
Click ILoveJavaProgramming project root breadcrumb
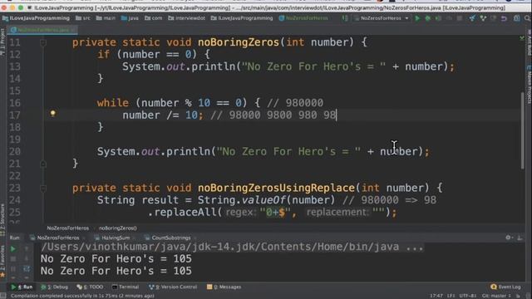36,18
